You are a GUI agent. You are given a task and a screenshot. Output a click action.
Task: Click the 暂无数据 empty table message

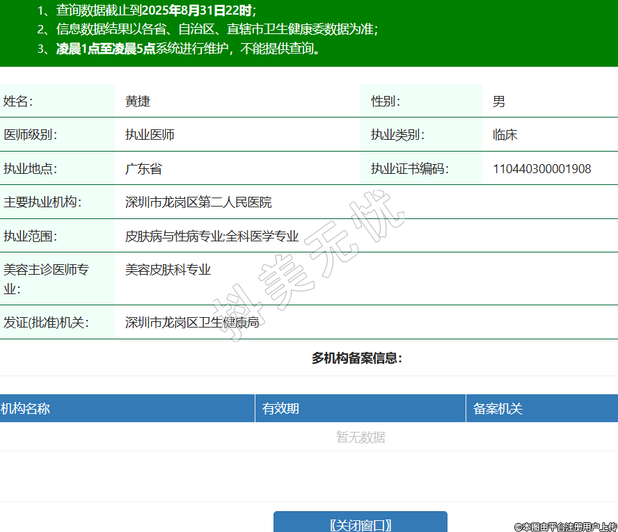(x=360, y=437)
